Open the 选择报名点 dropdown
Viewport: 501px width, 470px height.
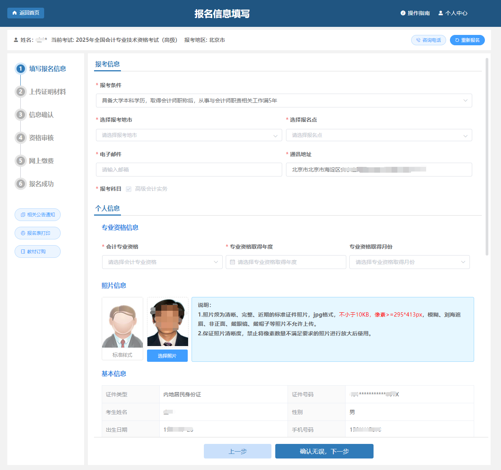point(379,135)
